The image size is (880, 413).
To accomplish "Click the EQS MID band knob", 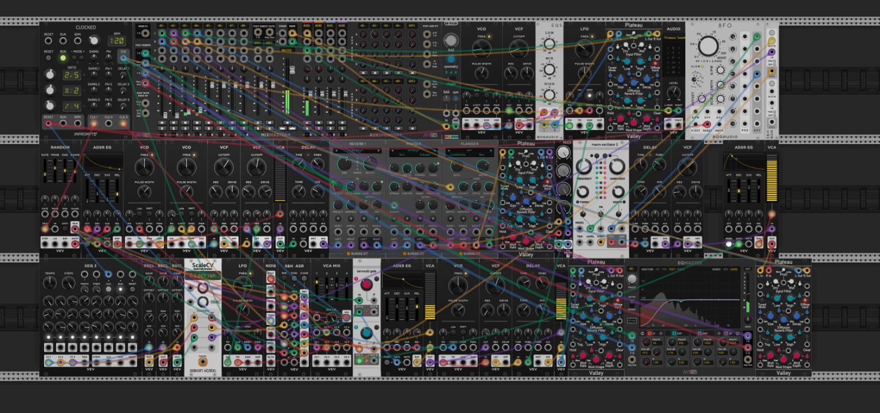I will (x=549, y=69).
